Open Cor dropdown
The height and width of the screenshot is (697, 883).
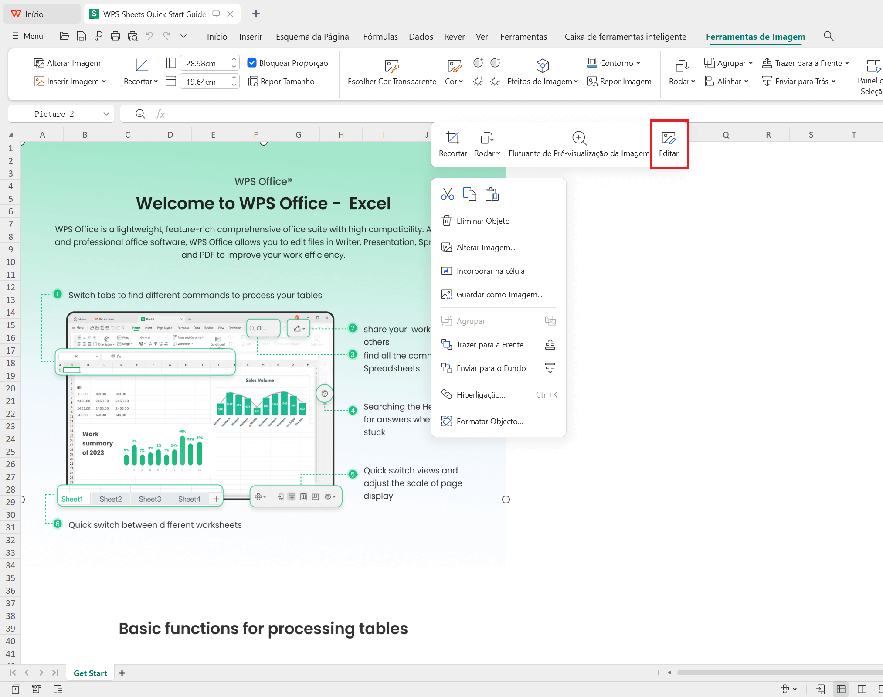point(454,72)
